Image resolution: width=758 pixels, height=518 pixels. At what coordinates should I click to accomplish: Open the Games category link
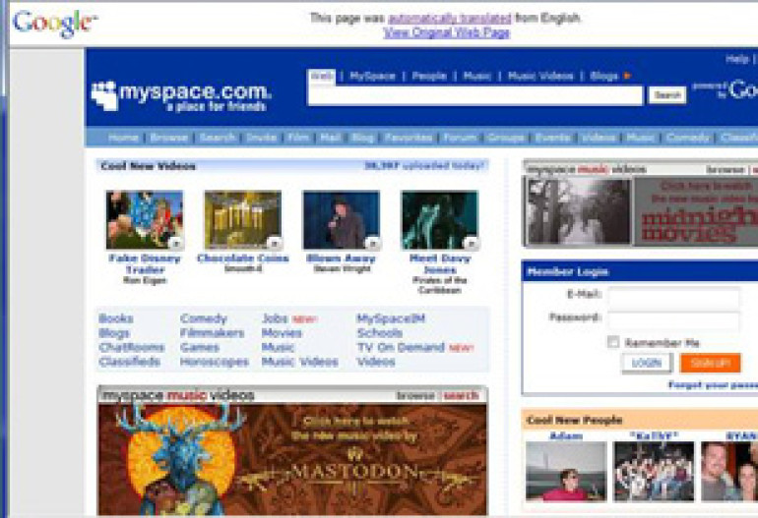(200, 347)
